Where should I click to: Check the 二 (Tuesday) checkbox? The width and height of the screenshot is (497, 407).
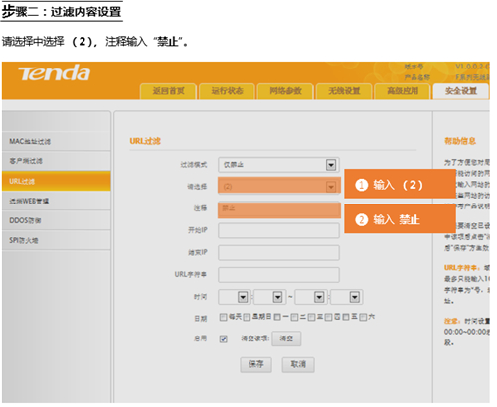point(294,317)
